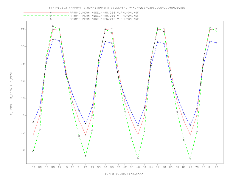Click x-axis tick label 33
This screenshot has height=182, width=236.
105,167
